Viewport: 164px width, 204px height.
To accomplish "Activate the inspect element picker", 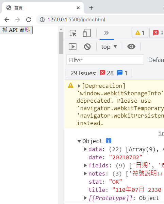I will tap(73, 33).
